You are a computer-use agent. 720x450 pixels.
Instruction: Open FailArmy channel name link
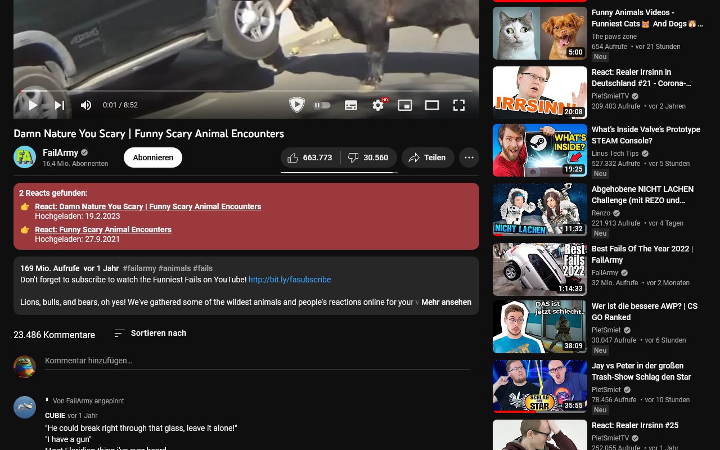(60, 152)
